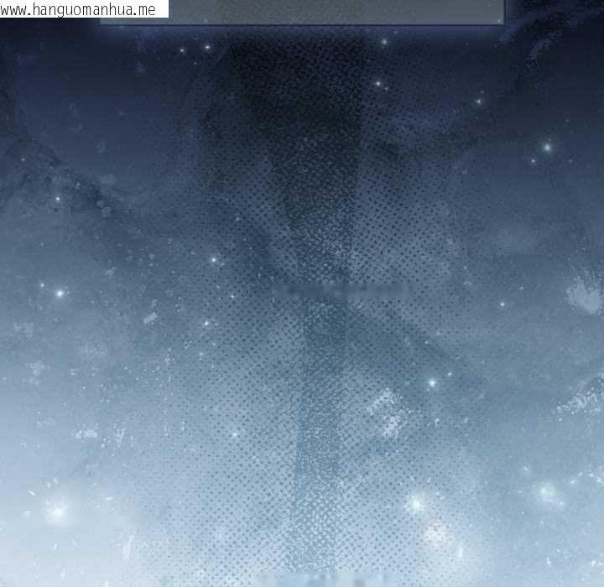Click the star on the silhouette's right shoulder
The image size is (604, 587).
379,84
